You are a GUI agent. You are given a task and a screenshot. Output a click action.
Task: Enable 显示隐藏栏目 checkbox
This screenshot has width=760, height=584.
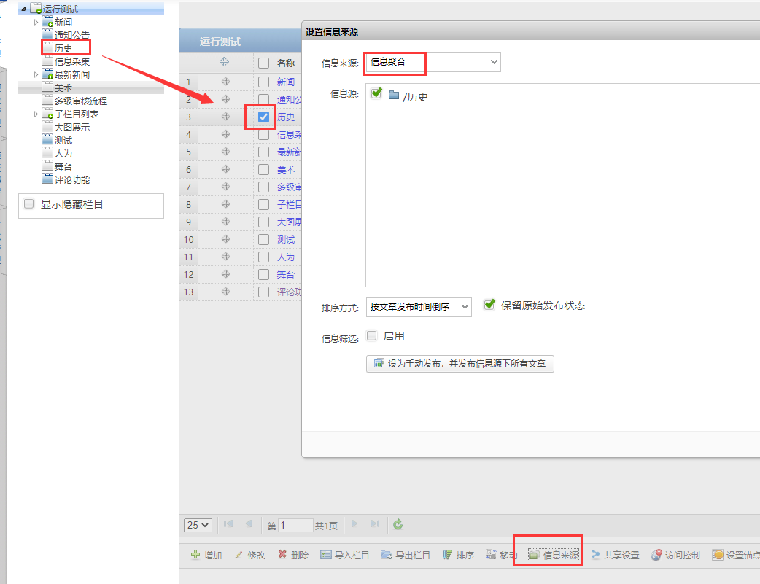29,204
